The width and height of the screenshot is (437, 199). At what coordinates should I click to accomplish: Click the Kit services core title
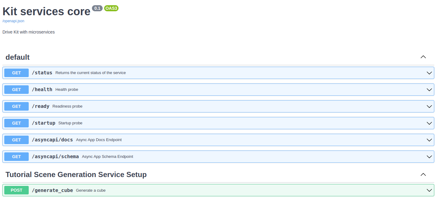click(x=46, y=11)
